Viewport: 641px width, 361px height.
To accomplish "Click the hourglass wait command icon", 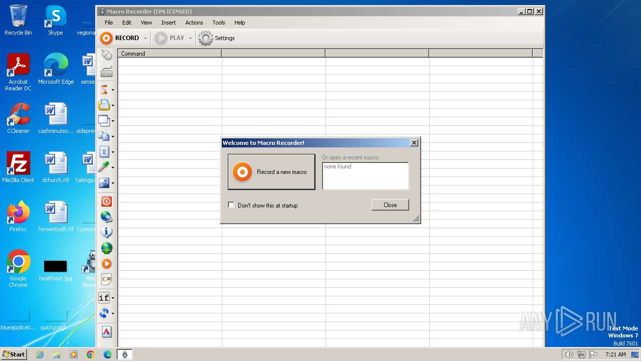I will click(104, 90).
